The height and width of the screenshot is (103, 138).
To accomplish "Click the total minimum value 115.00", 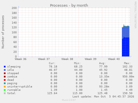I will tap(77, 93).
